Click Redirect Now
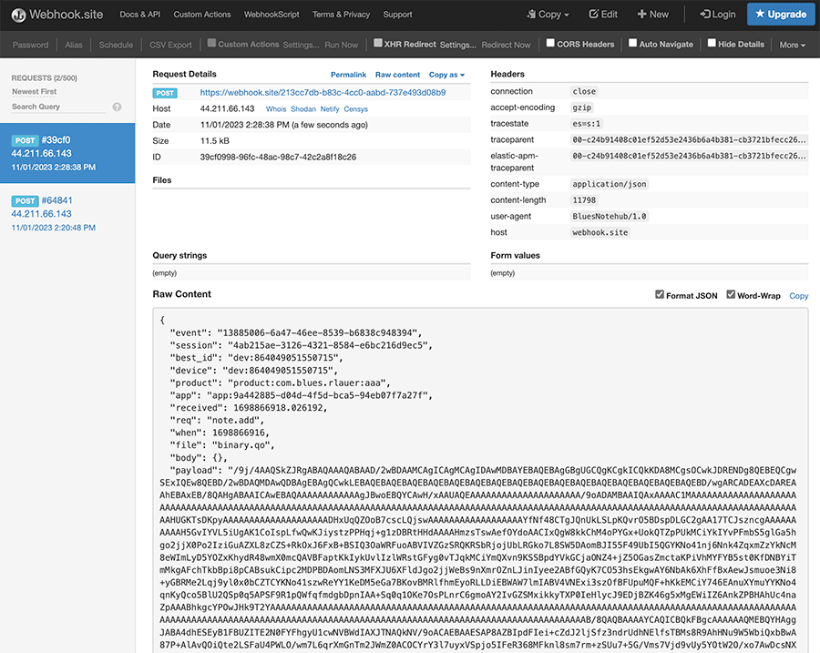820x653 pixels. [506, 45]
